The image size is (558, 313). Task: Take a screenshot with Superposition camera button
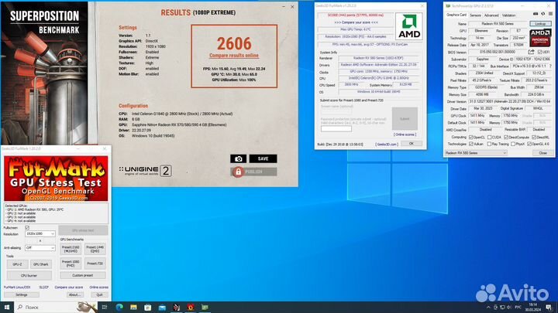[x=238, y=158]
